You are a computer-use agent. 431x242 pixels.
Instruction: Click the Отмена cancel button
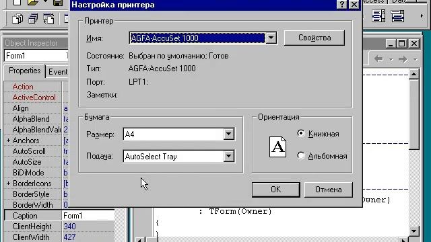coord(328,190)
